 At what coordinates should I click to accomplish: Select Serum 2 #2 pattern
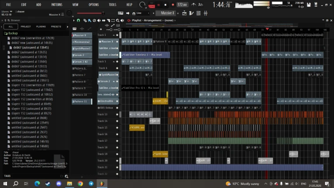click(82, 62)
